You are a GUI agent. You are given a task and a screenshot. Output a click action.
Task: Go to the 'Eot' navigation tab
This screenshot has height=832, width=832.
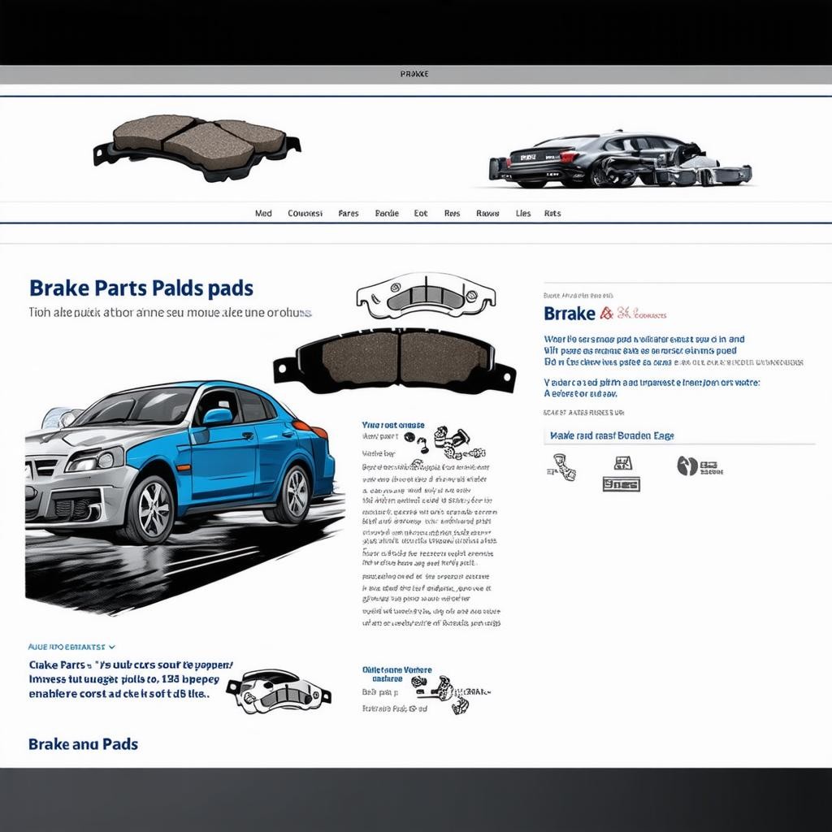tap(420, 214)
